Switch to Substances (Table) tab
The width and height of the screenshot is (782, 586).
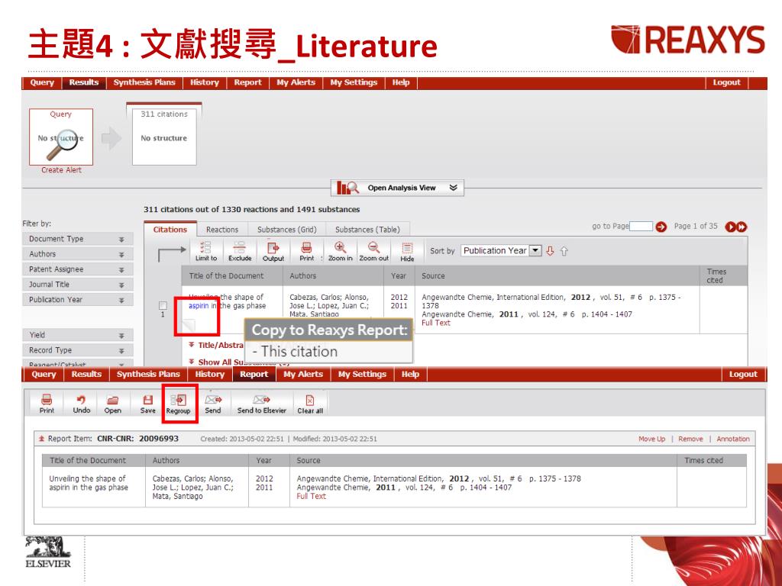pyautogui.click(x=367, y=230)
